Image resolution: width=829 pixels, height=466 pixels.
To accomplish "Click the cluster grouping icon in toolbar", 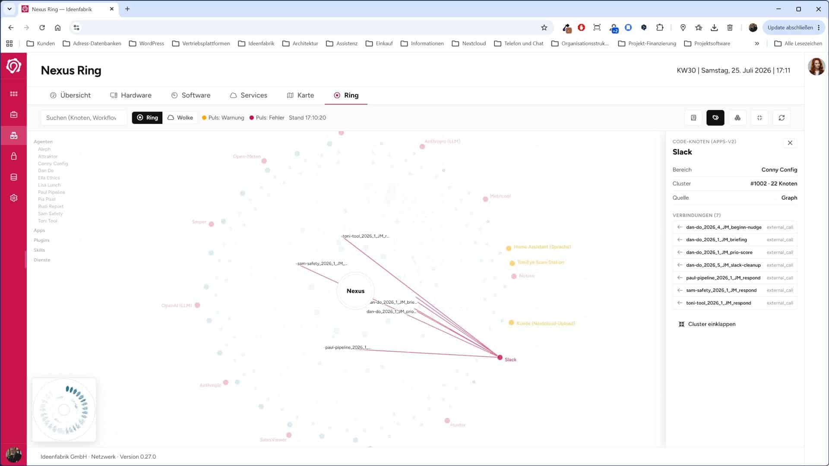I will [737, 118].
